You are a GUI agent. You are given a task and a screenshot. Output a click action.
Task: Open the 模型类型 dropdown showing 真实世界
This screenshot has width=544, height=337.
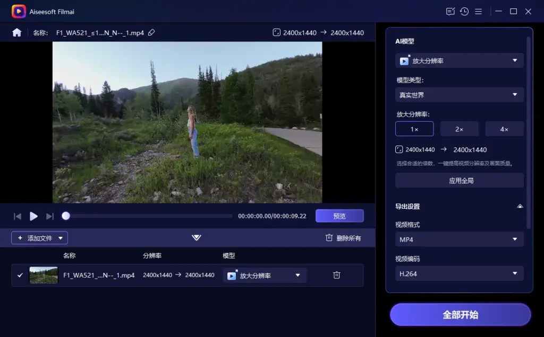tap(459, 95)
